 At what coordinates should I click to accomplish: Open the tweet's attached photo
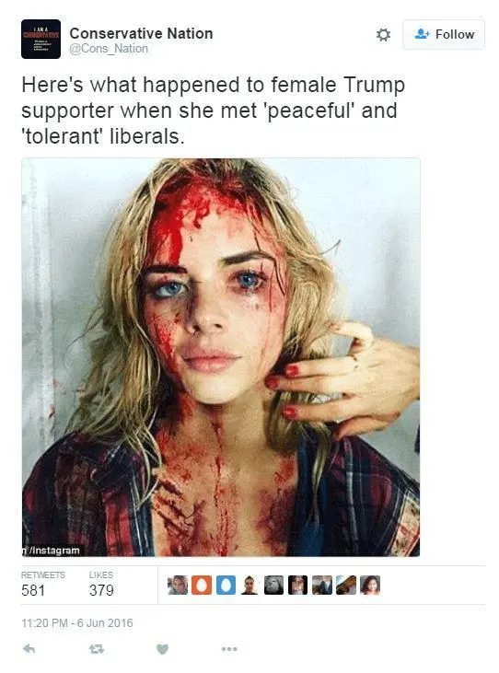coord(221,357)
